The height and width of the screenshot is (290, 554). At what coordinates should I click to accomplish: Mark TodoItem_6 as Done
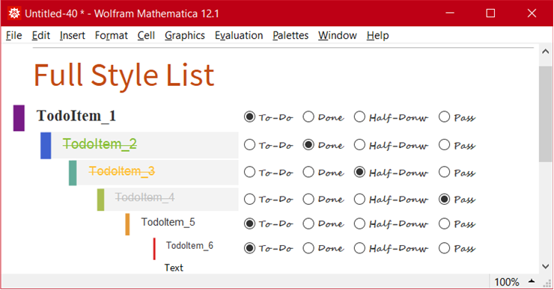click(308, 248)
